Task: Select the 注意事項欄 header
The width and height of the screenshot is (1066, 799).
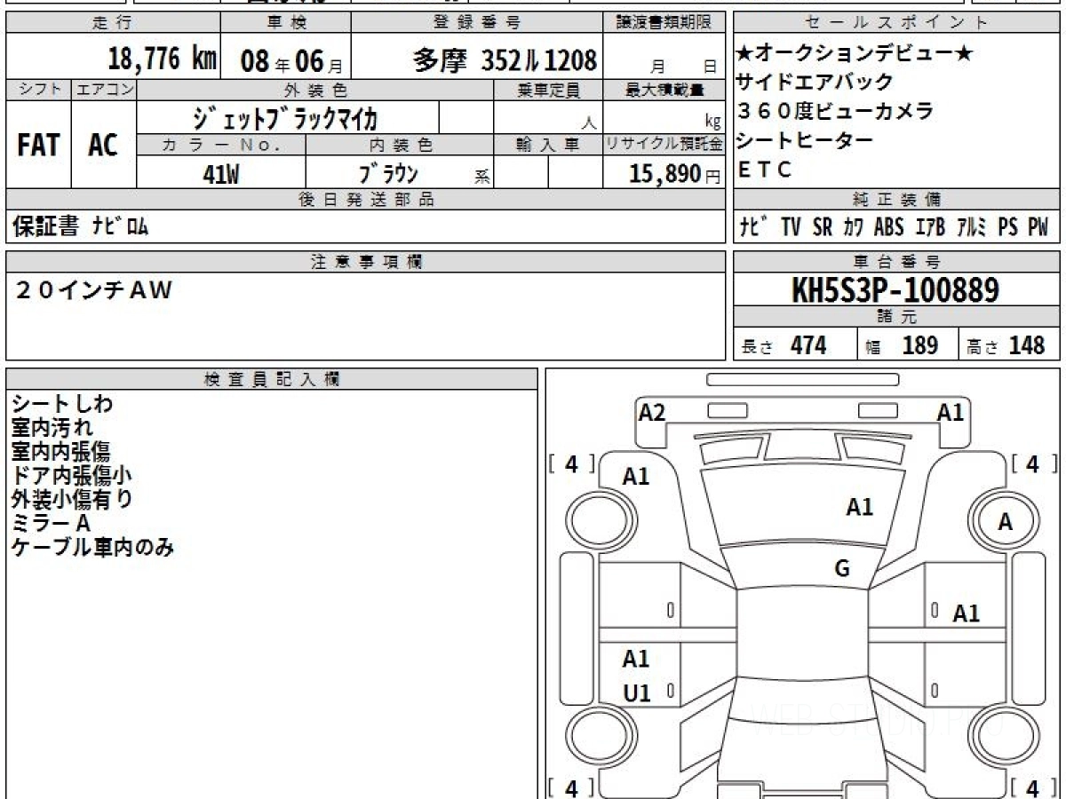Action: 365,261
